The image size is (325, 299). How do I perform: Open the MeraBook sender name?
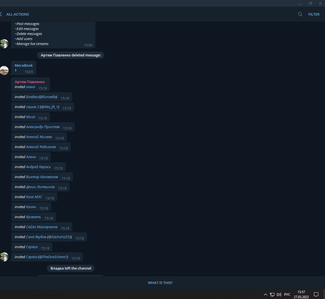(24, 65)
